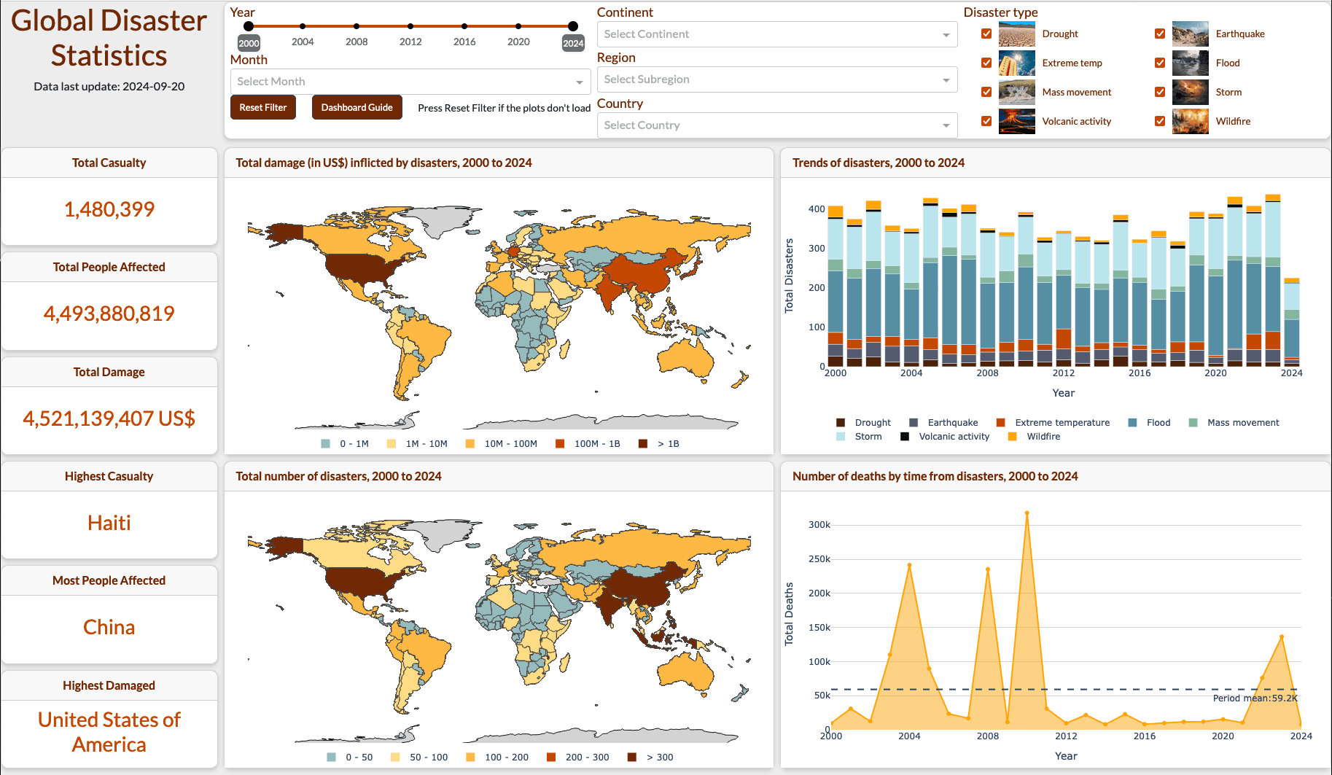
Task: Open the Select Country dropdown
Action: pyautogui.click(x=777, y=125)
